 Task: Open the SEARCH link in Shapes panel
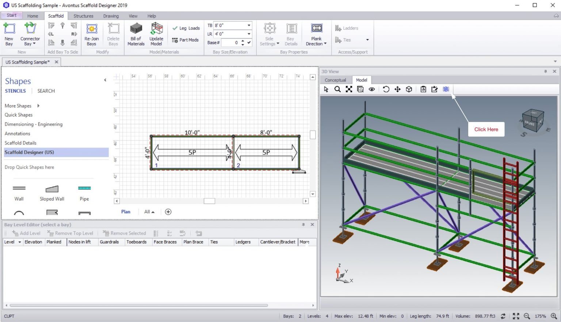tap(46, 91)
